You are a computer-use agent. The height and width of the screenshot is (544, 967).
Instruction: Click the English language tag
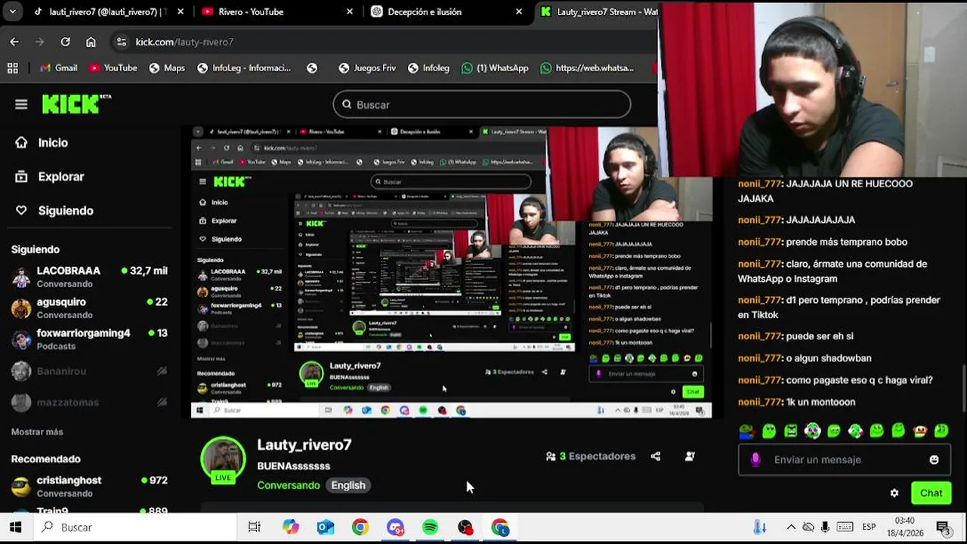tap(348, 485)
